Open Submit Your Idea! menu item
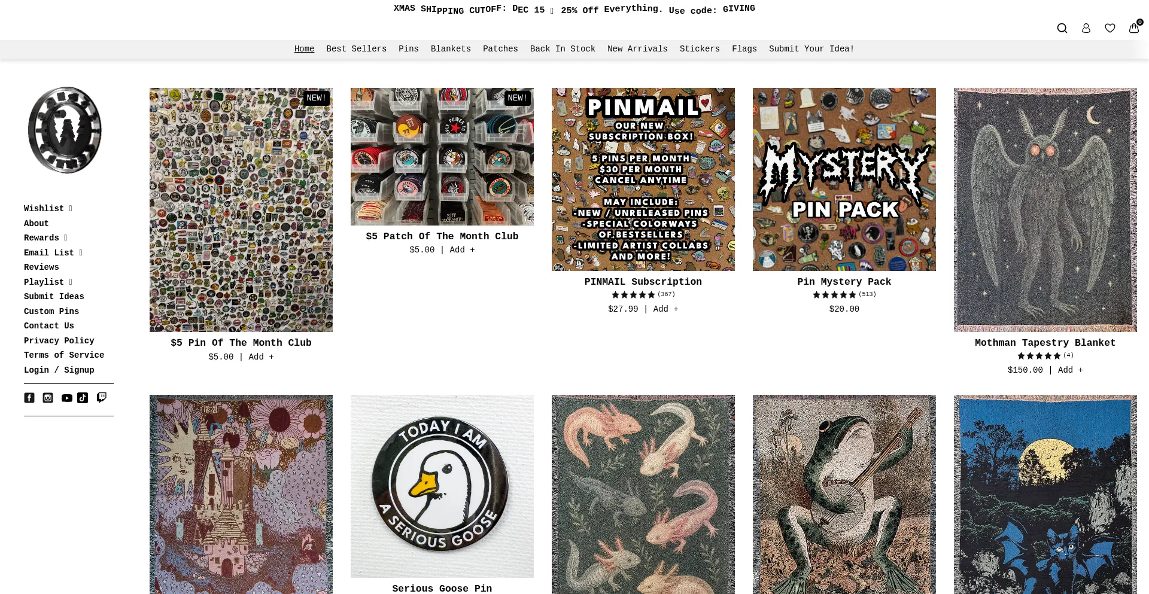This screenshot has height=594, width=1149. (x=811, y=49)
